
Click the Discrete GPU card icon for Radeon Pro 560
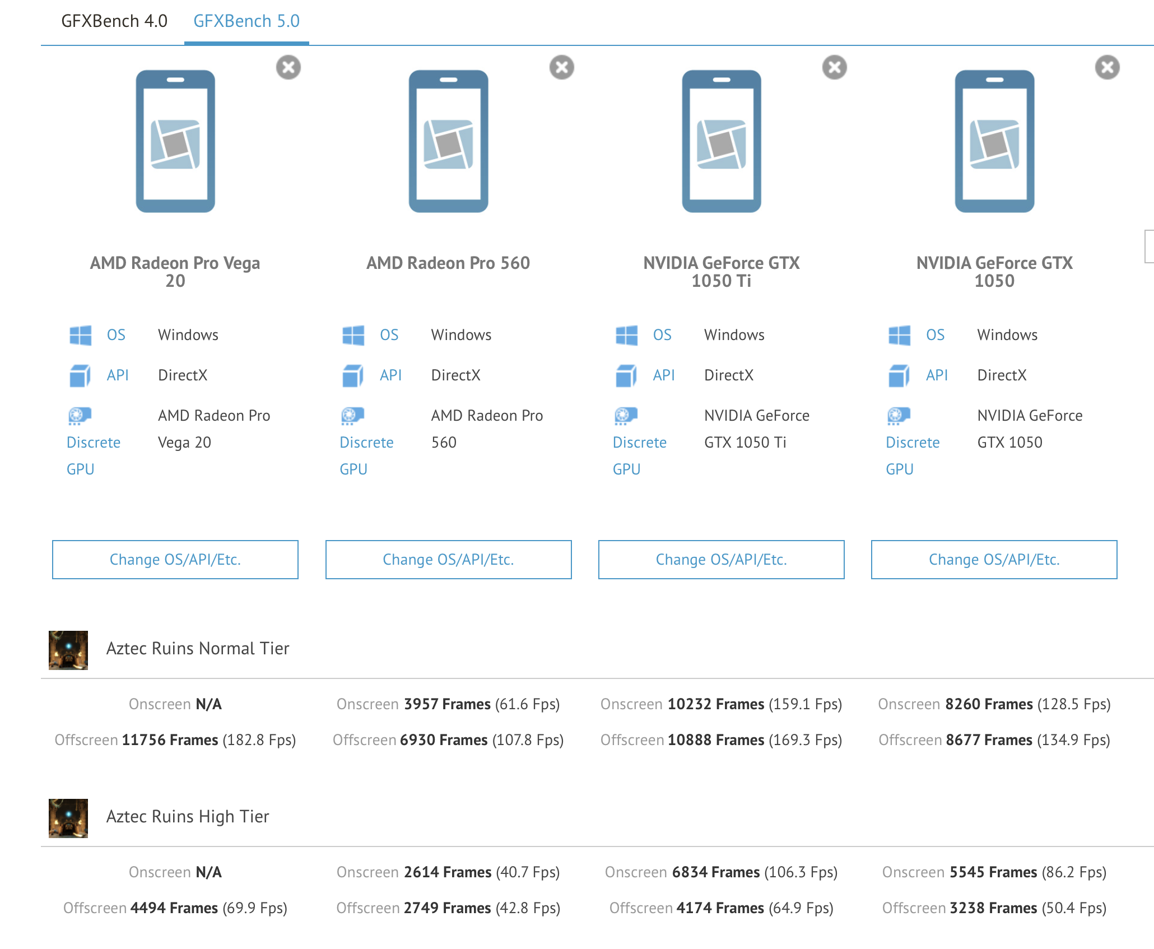pos(352,416)
